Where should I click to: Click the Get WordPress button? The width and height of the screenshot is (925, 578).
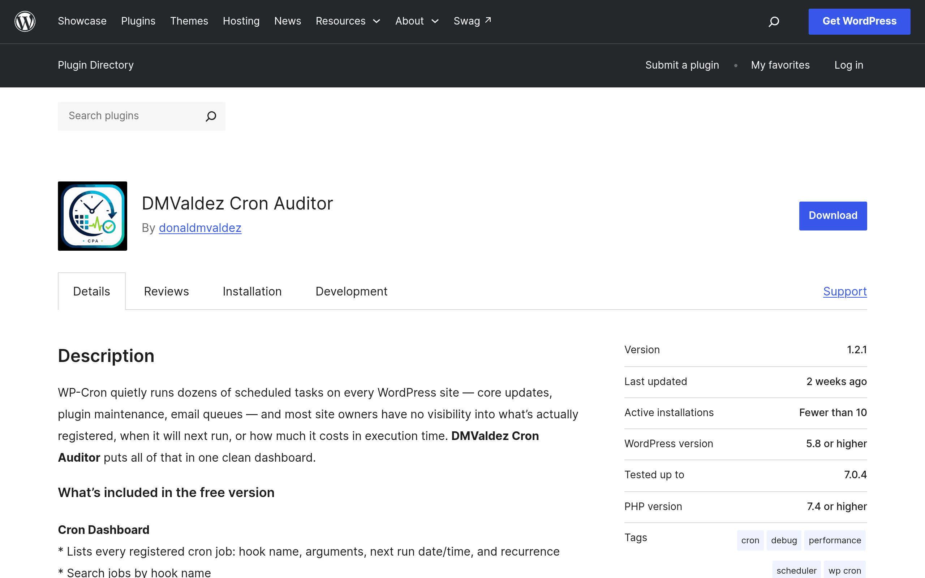tap(859, 21)
